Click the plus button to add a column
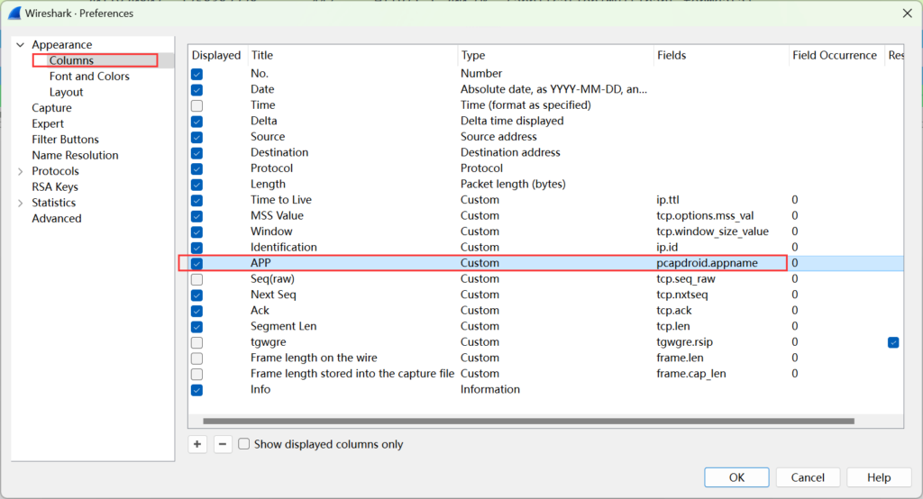Image resolution: width=923 pixels, height=499 pixels. (x=197, y=444)
